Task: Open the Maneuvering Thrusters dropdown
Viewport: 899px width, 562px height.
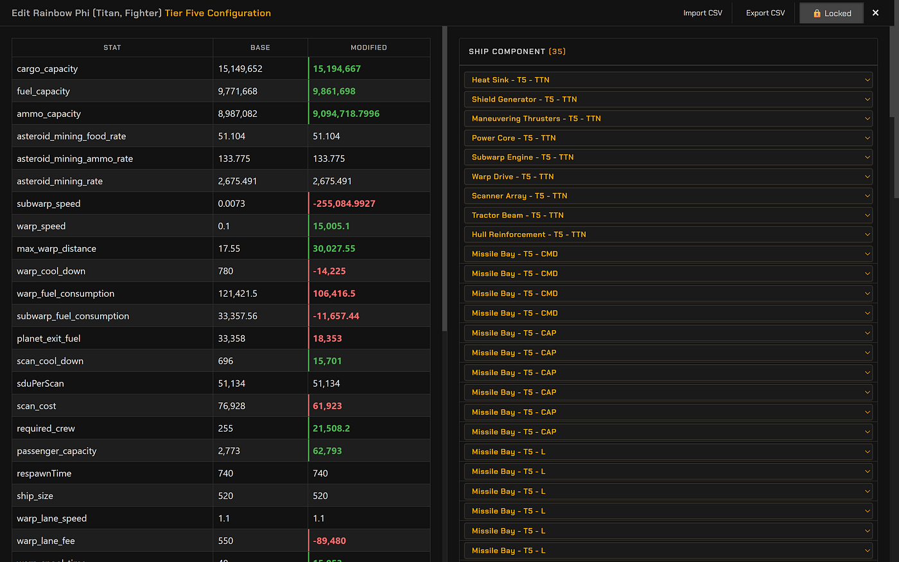Action: 668,118
